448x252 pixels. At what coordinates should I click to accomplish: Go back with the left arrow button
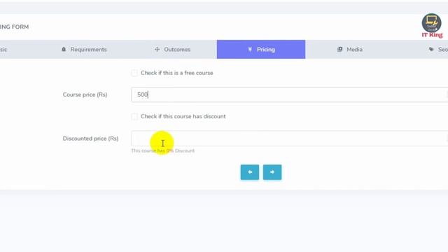[x=250, y=172]
